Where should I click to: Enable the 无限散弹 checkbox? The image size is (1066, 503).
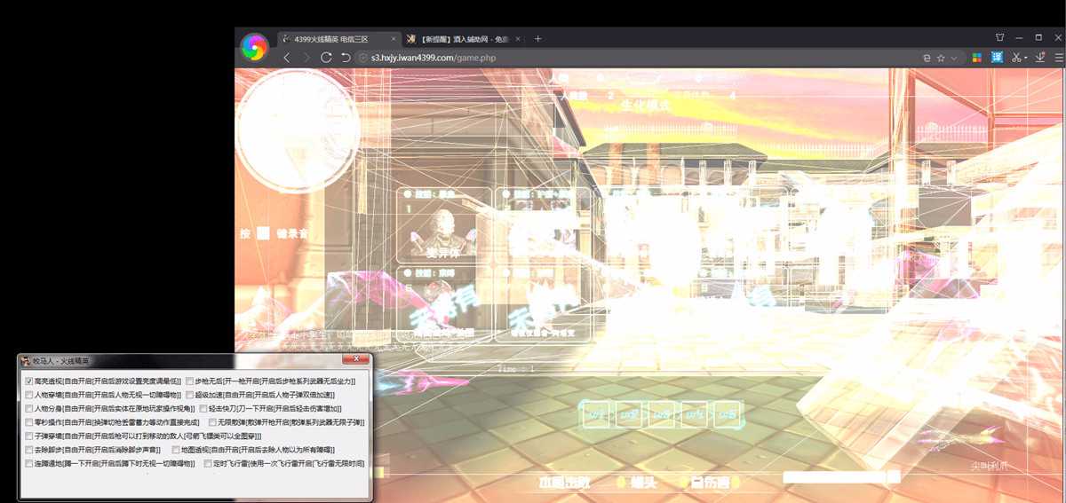[x=211, y=422]
